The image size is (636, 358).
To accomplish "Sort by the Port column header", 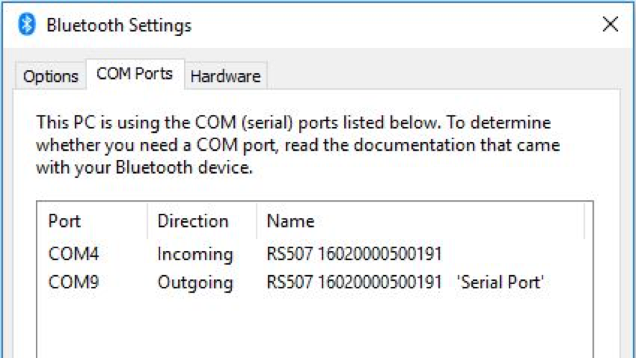I will [x=65, y=221].
